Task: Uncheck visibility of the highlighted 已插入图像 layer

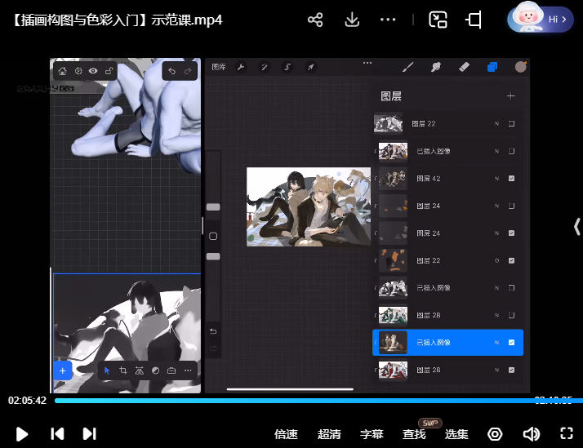Action: (x=511, y=343)
